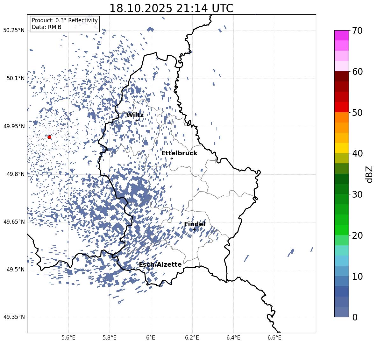The image size is (377, 344).
Task: Click the 49.35°N latitude label
Action: coord(14,317)
